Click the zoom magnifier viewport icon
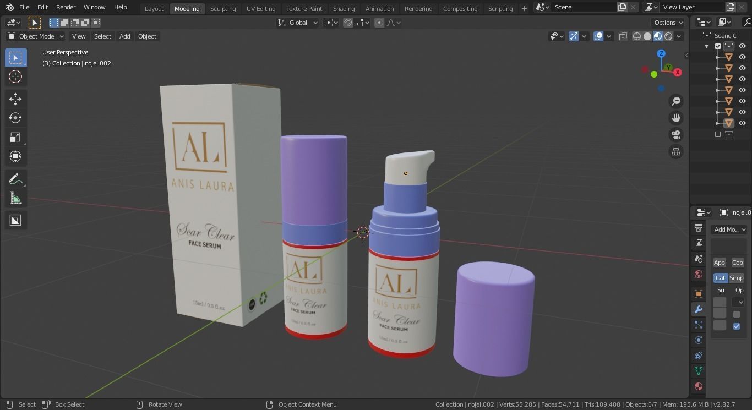This screenshot has height=410, width=752. (x=676, y=101)
